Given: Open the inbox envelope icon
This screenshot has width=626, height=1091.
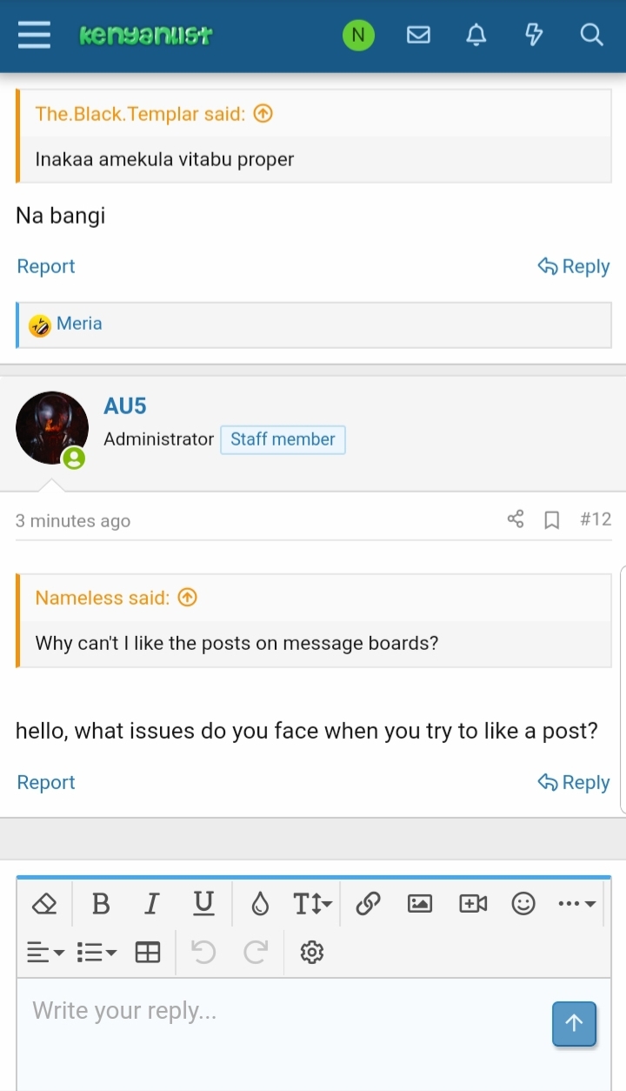Looking at the screenshot, I should tap(418, 35).
